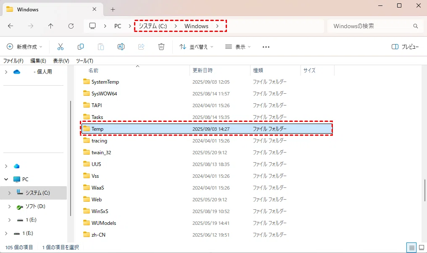Select the Windows tab
The height and width of the screenshot is (253, 427).
pyautogui.click(x=53, y=10)
